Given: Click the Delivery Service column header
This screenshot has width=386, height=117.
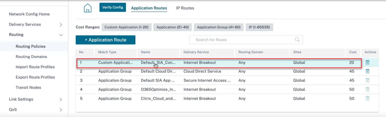Looking at the screenshot, I should (196, 52).
